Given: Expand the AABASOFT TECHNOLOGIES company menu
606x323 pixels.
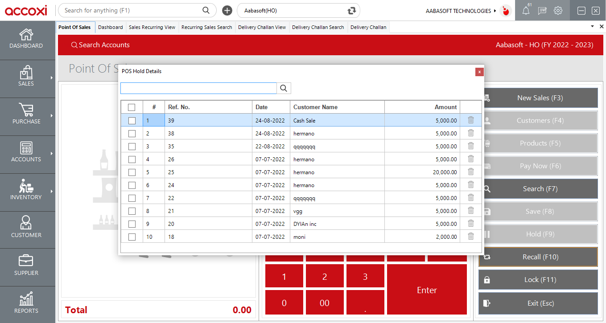Looking at the screenshot, I should (495, 11).
